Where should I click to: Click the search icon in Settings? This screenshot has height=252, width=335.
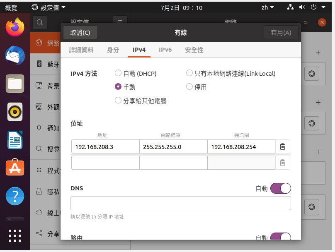point(39,22)
